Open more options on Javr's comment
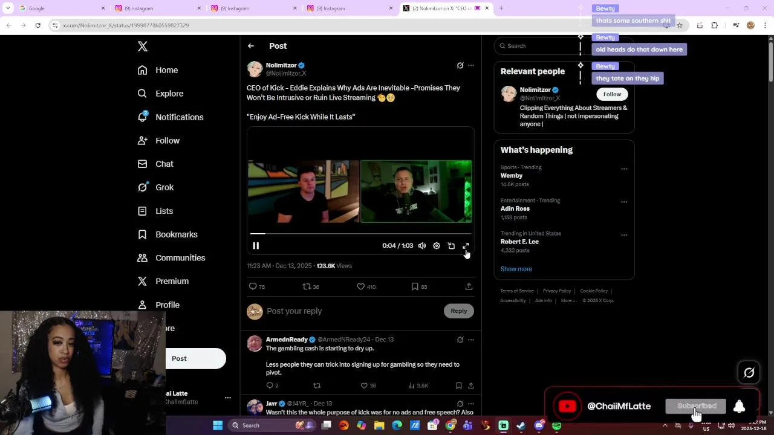 coord(471,404)
